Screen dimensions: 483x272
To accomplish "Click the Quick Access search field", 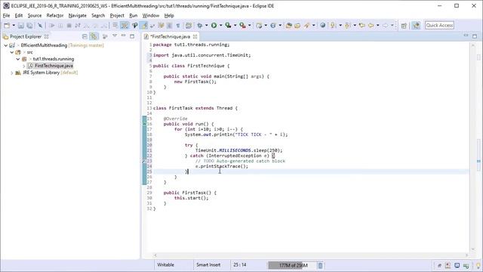I will point(439,25).
